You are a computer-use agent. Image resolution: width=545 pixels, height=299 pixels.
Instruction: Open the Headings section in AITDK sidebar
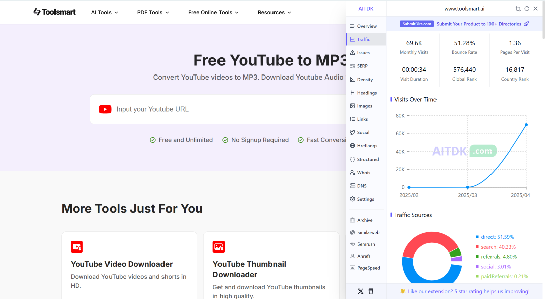[366, 93]
